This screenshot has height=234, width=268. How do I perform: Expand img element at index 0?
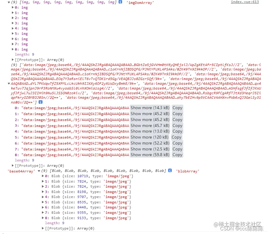pos(13,7)
